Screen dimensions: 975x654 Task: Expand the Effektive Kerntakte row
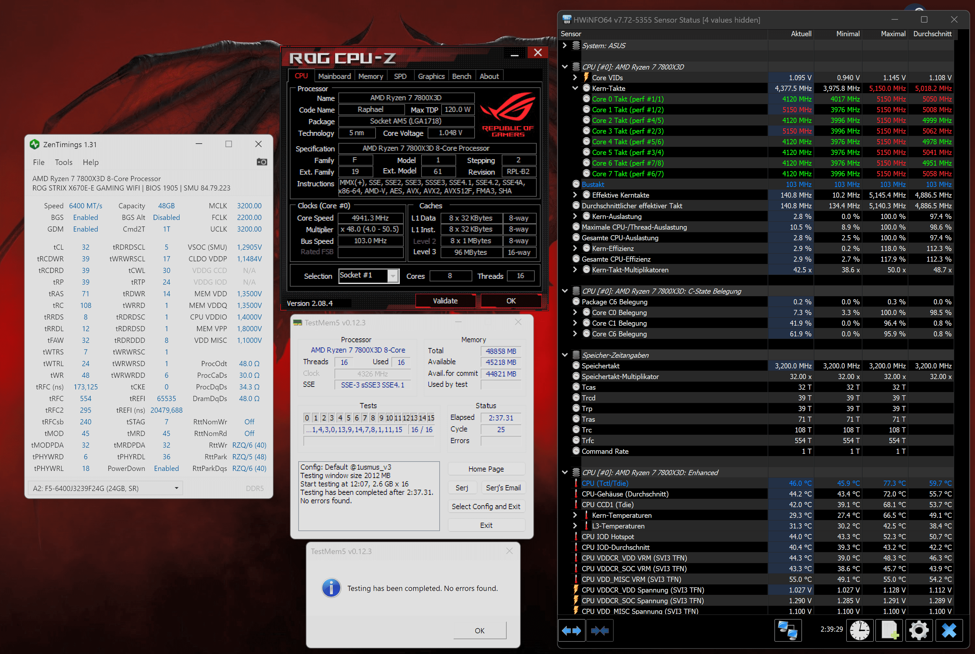coord(575,195)
